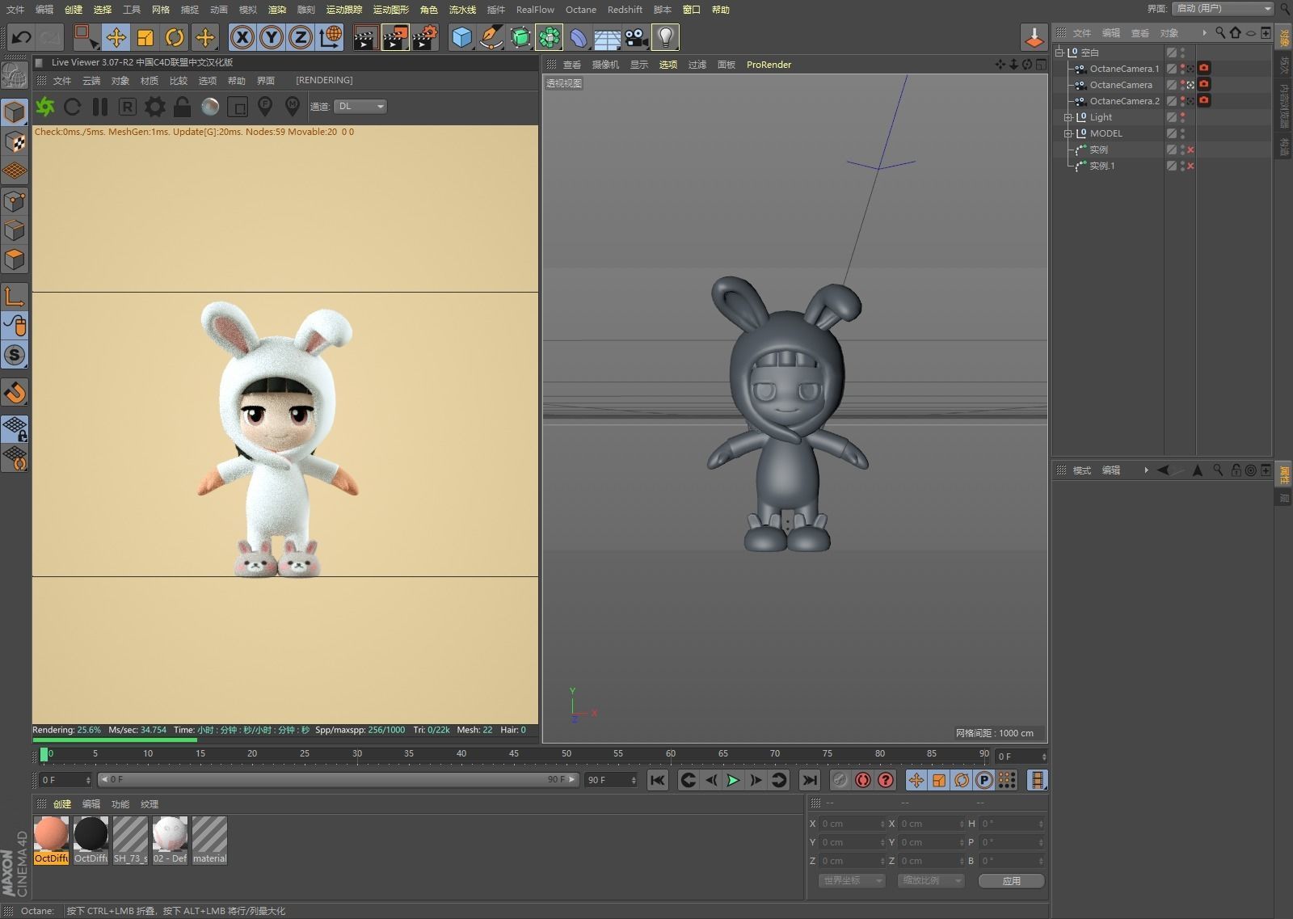This screenshot has width=1293, height=919.
Task: Select the black OctDiffuse material
Action: click(x=91, y=840)
